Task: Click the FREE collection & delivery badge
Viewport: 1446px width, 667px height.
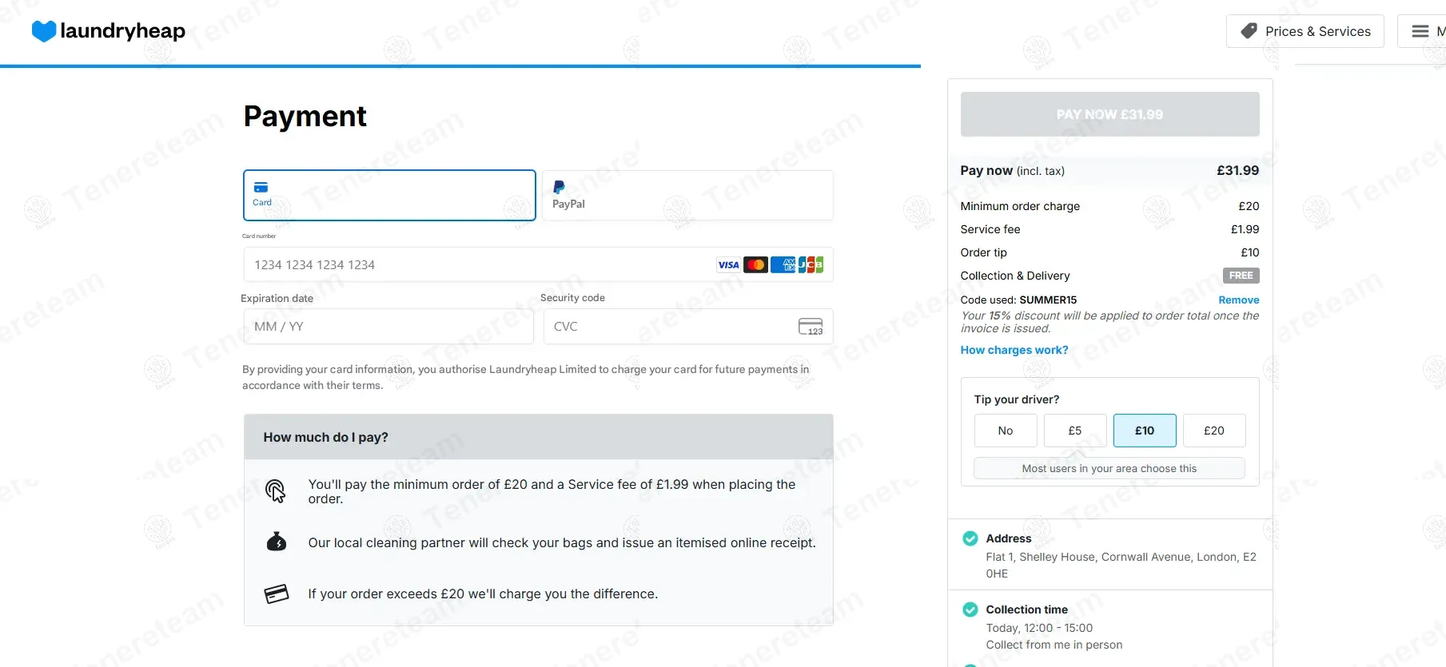Action: [x=1241, y=276]
